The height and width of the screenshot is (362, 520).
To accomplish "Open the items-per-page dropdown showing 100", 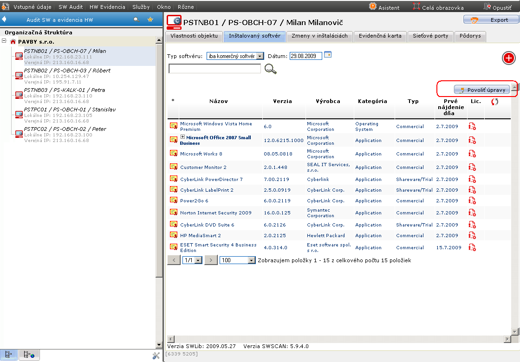I will [x=237, y=260].
